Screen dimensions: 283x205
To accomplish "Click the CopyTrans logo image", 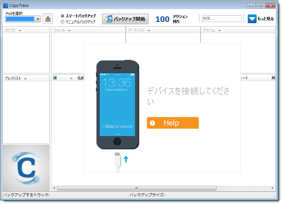I will [x=26, y=168].
